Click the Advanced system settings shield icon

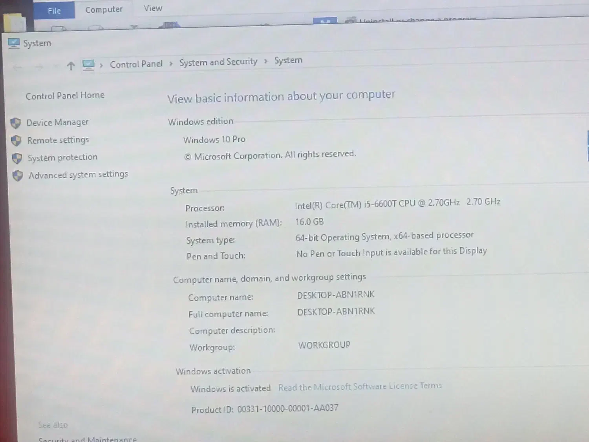point(18,175)
